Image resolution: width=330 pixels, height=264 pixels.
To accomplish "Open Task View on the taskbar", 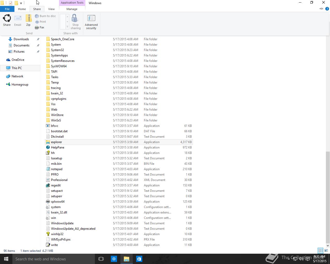I will pos(101,259).
